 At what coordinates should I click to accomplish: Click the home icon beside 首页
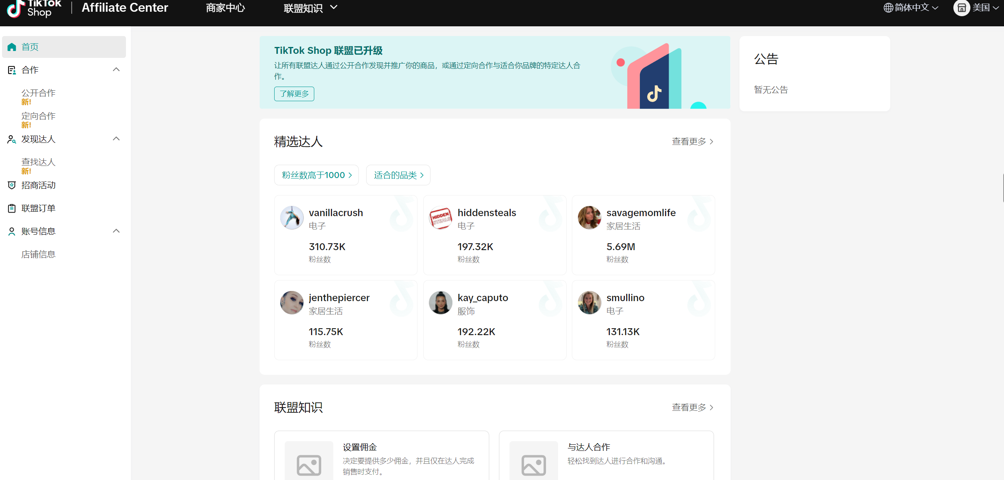tap(12, 47)
